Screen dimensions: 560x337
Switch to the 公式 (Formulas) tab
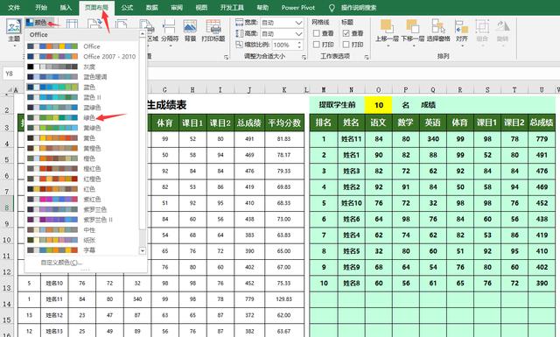click(127, 8)
